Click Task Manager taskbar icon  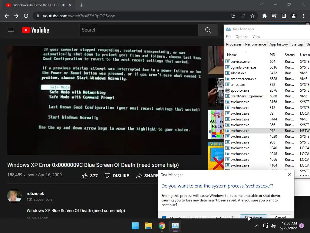click(x=175, y=226)
